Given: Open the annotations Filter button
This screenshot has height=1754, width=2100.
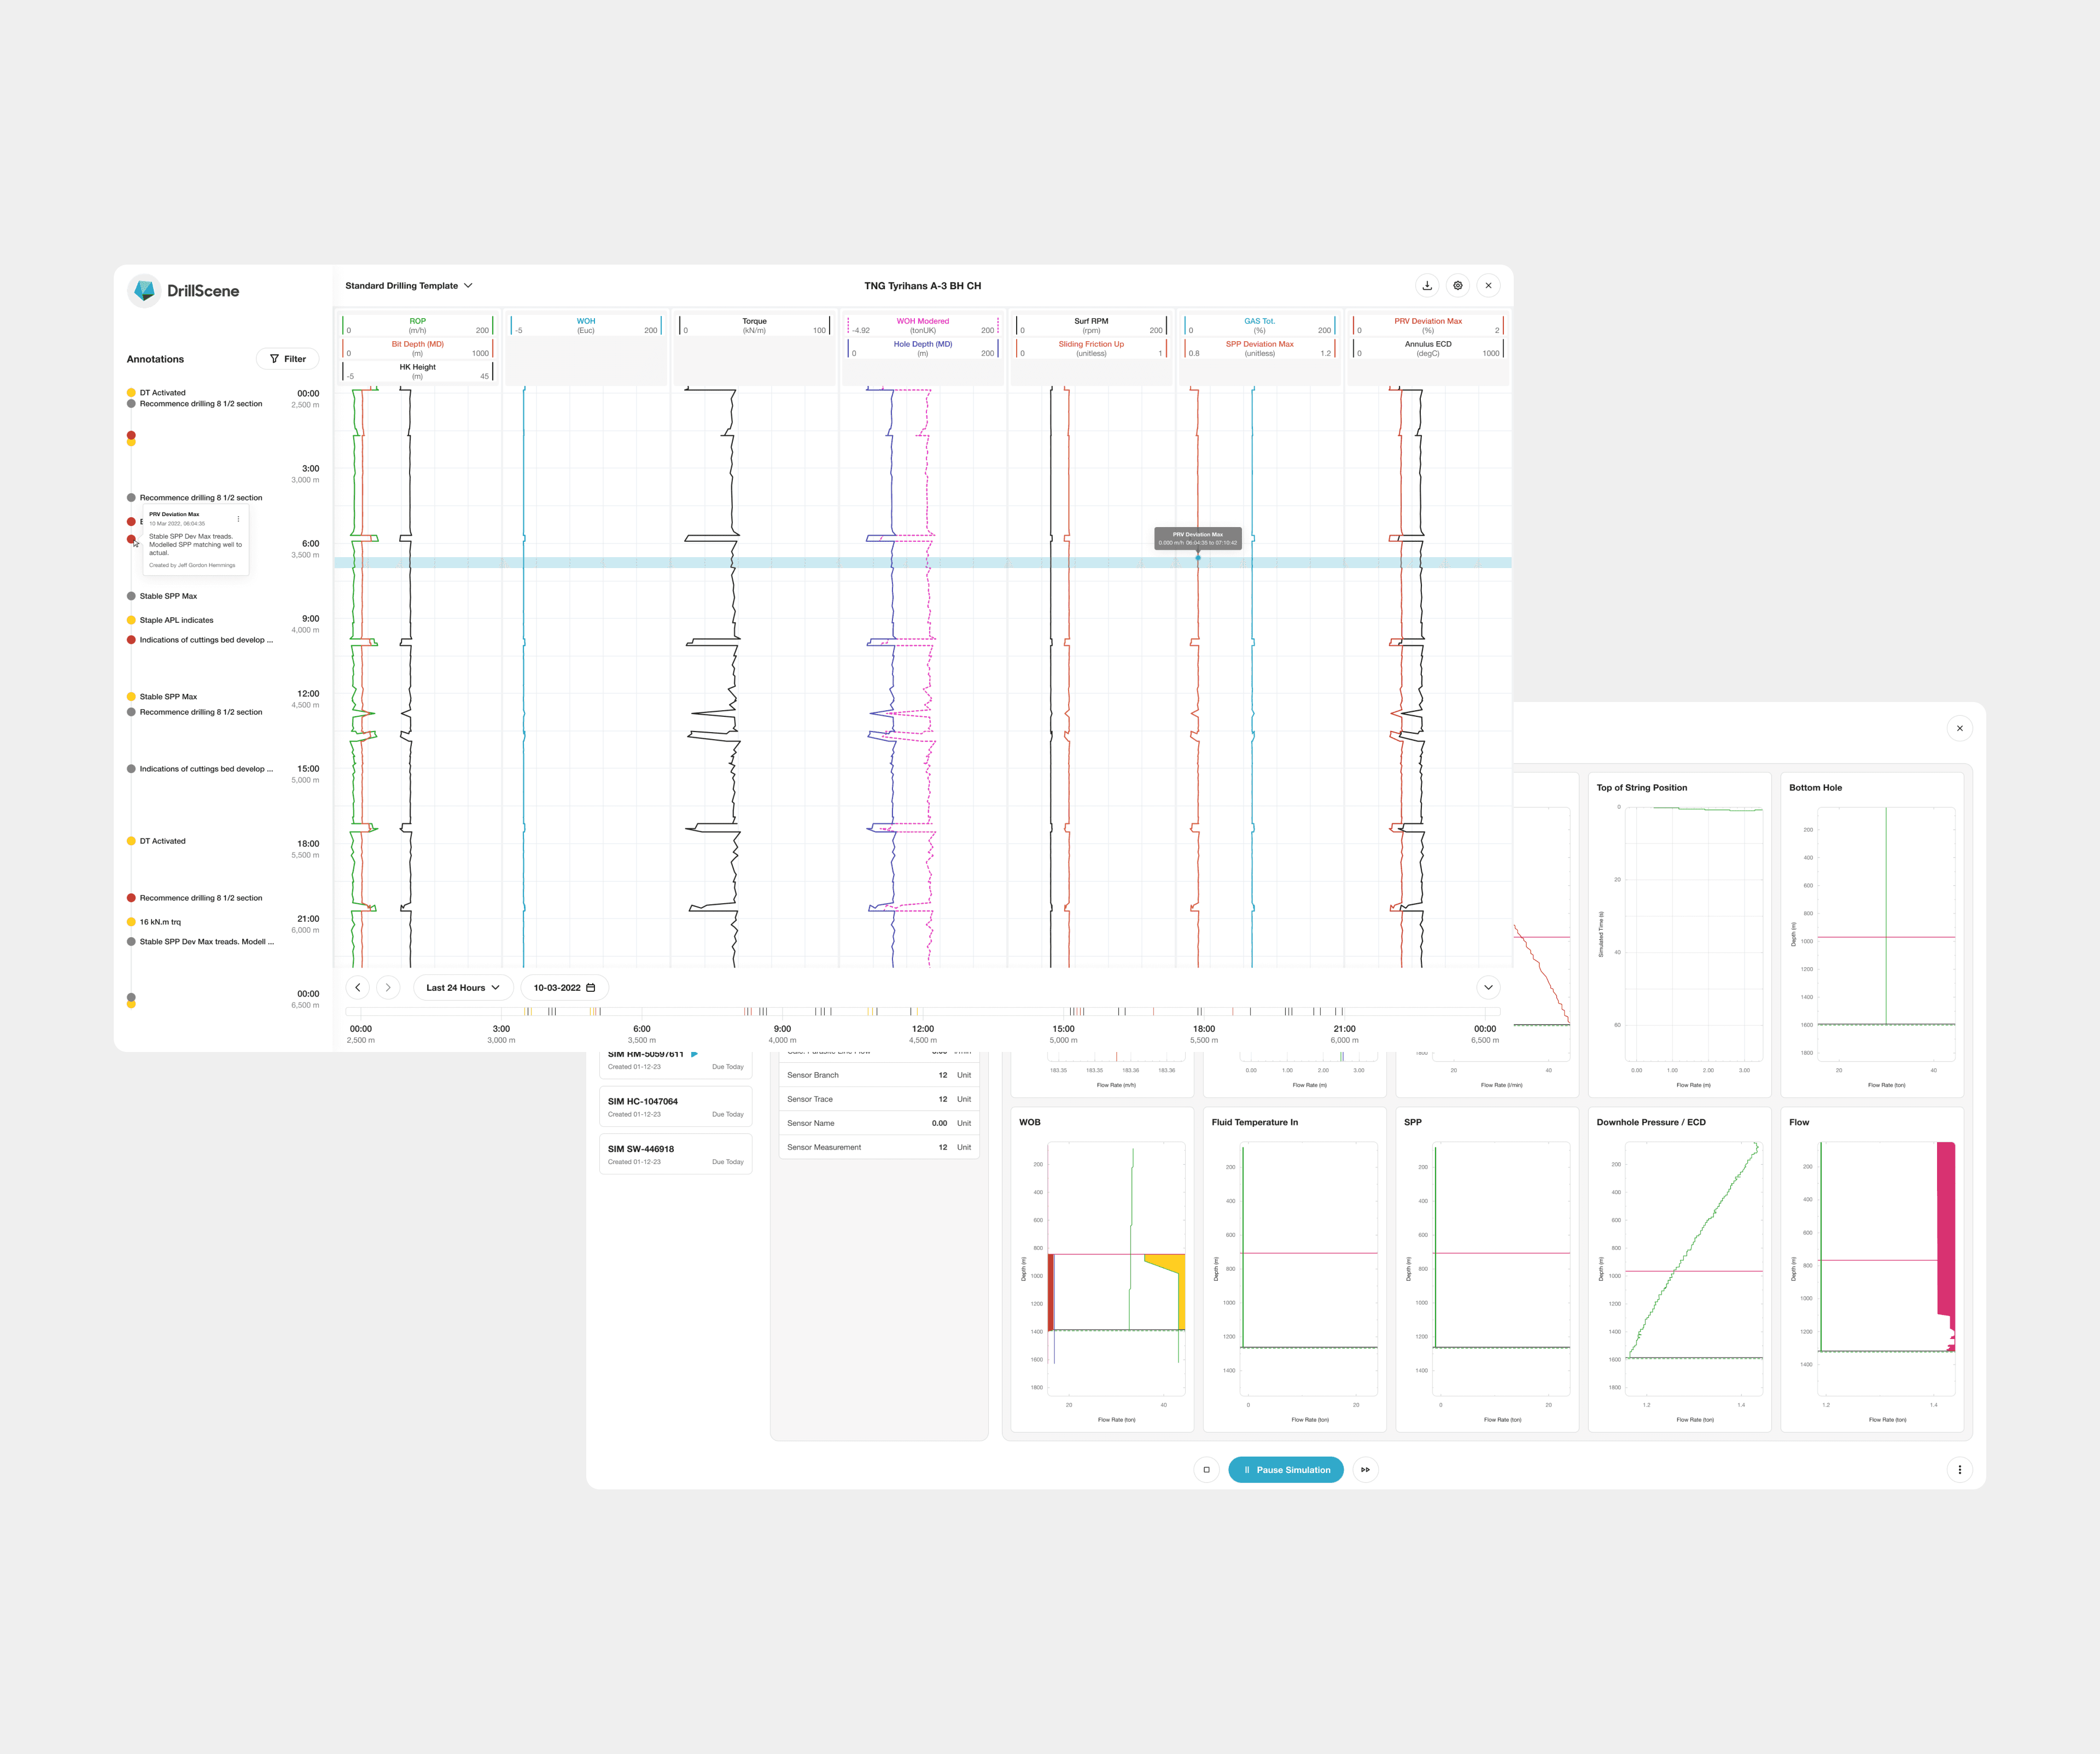Looking at the screenshot, I should [x=287, y=359].
